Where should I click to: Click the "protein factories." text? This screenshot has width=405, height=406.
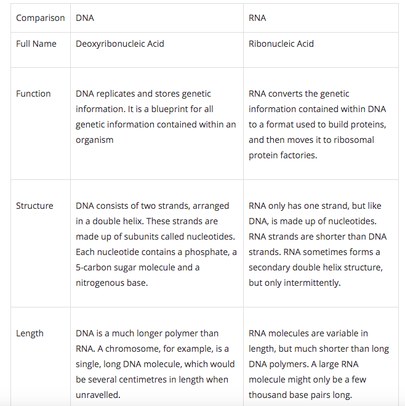(x=283, y=155)
